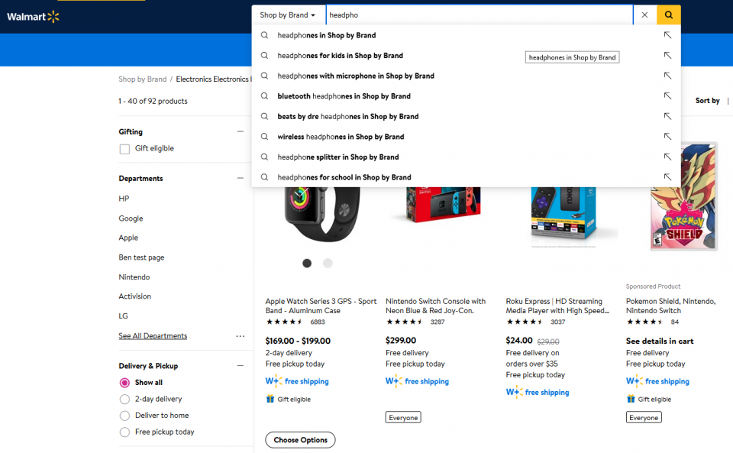Filter by the Apple department
Image resolution: width=733 pixels, height=453 pixels.
(x=128, y=238)
